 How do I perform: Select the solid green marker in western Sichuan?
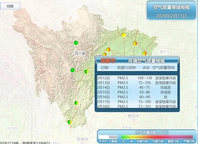[x=73, y=70]
